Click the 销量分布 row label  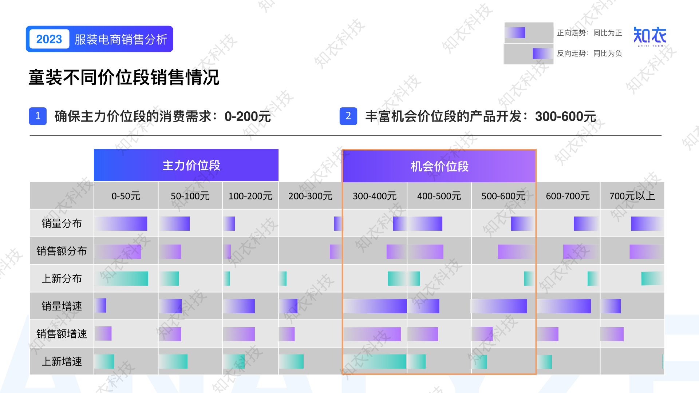point(62,223)
